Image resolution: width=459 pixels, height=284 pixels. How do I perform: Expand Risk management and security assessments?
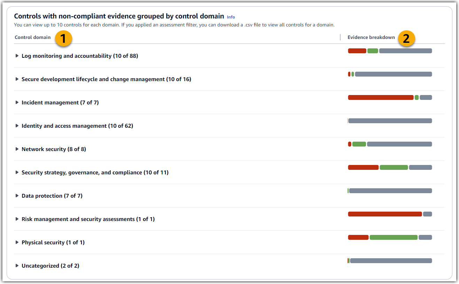coord(17,219)
